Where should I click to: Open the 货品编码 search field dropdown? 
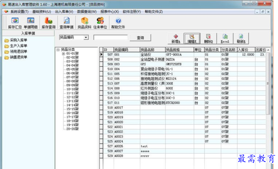(86, 37)
